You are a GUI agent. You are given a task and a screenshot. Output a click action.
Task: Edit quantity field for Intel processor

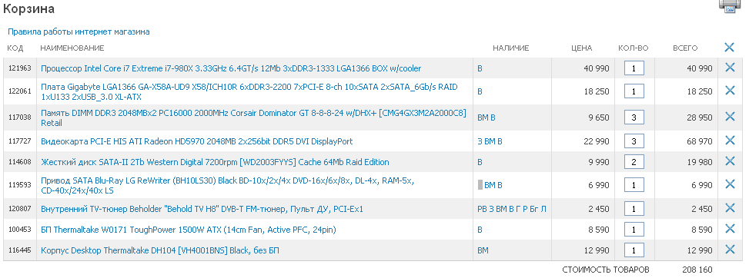click(634, 68)
